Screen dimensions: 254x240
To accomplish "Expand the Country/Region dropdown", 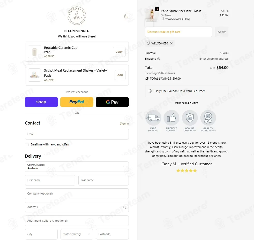I will [x=77, y=167].
